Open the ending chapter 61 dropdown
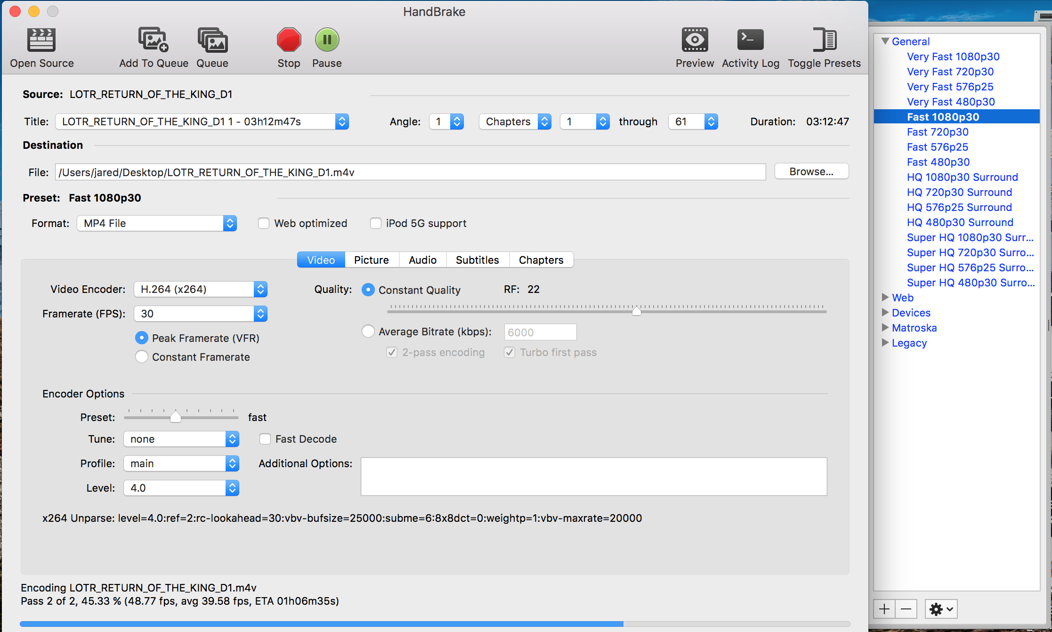 pos(693,122)
